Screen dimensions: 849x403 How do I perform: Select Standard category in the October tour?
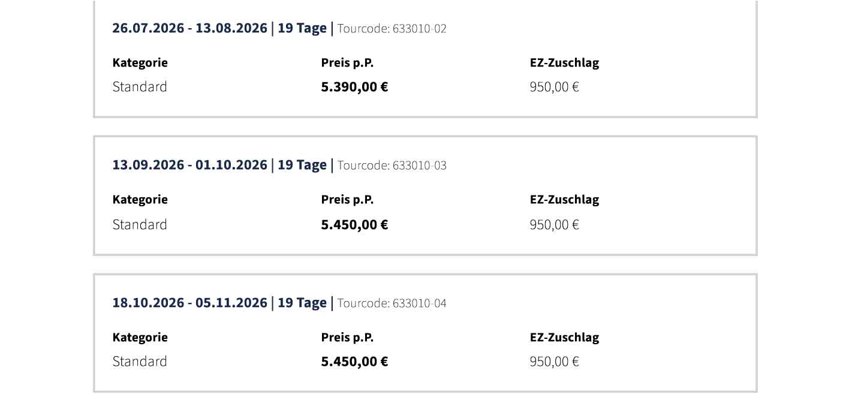140,362
